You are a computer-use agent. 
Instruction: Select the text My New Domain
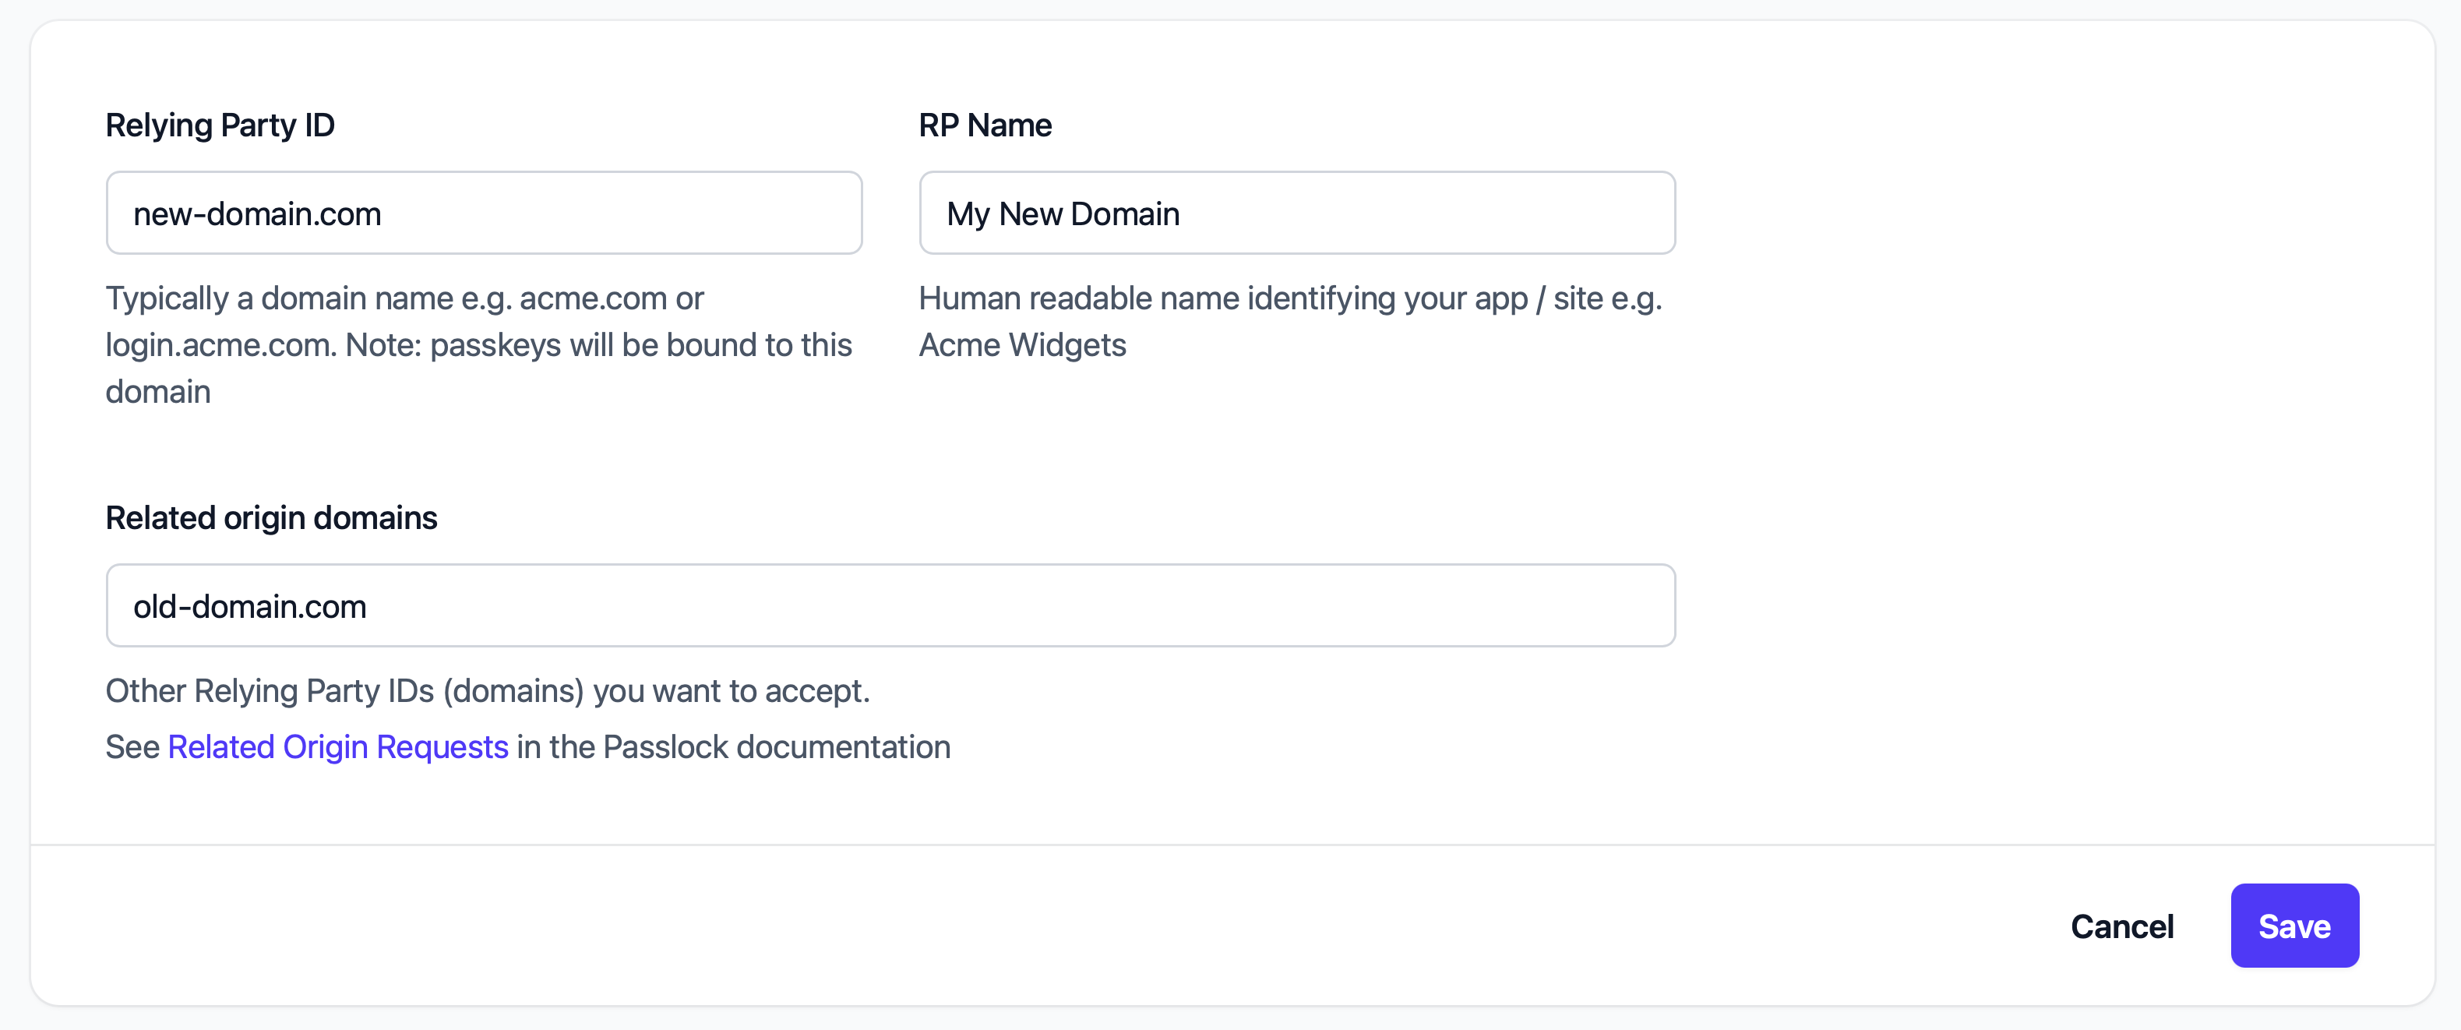[x=1063, y=213]
